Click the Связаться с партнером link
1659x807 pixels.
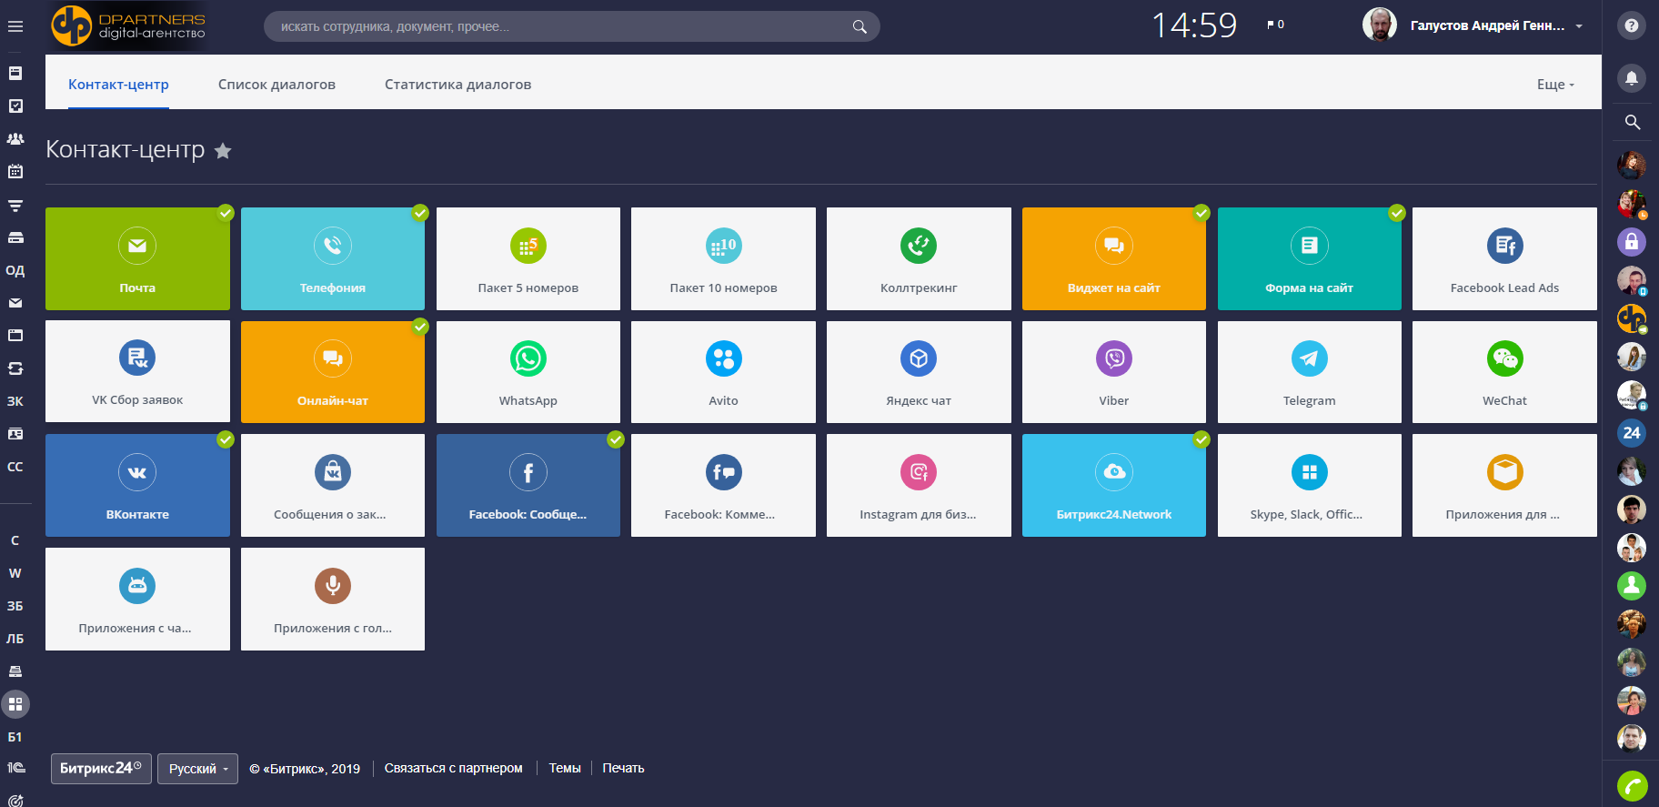tap(453, 768)
